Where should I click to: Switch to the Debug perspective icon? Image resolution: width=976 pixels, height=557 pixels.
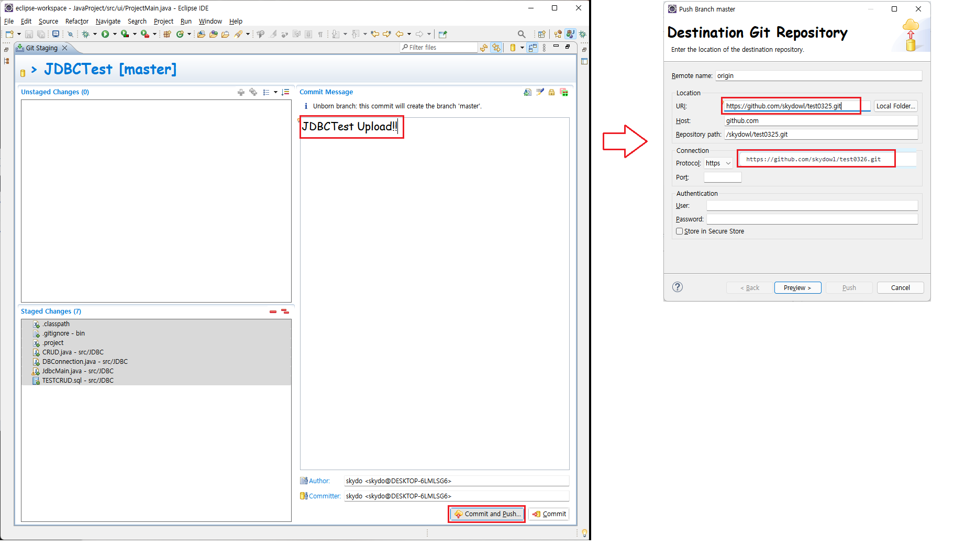pos(582,34)
